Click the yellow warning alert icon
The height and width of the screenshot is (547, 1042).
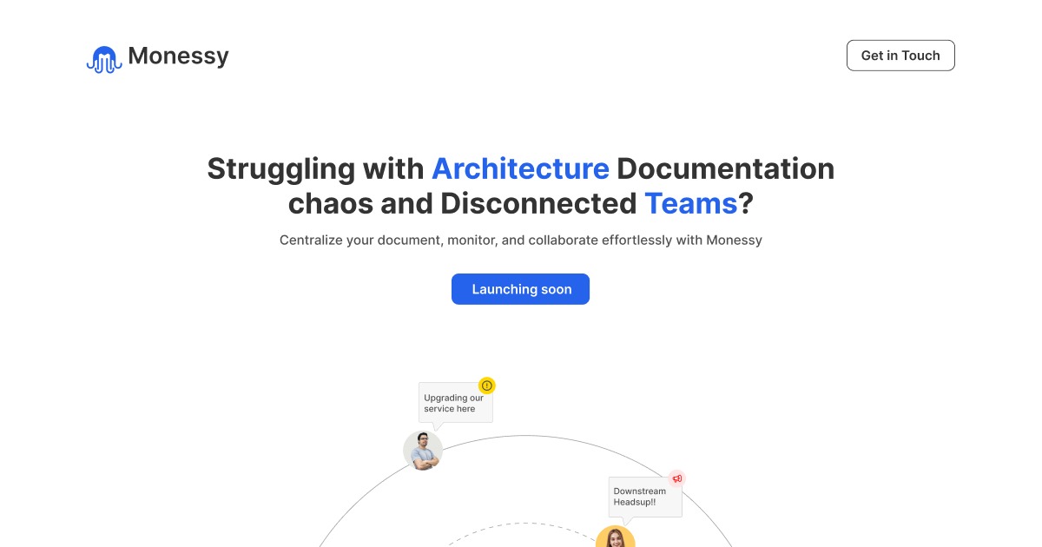click(486, 386)
